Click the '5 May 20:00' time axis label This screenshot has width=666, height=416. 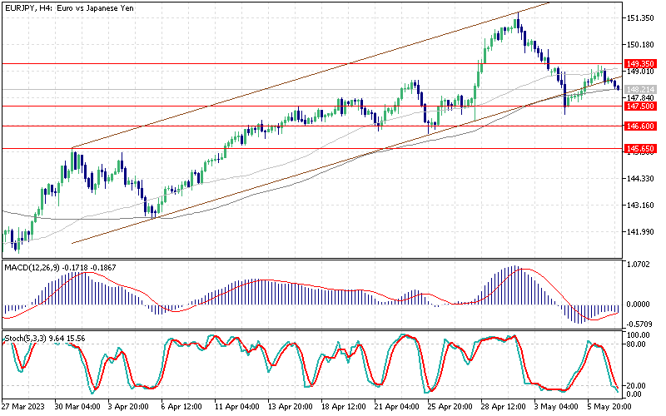coord(609,407)
